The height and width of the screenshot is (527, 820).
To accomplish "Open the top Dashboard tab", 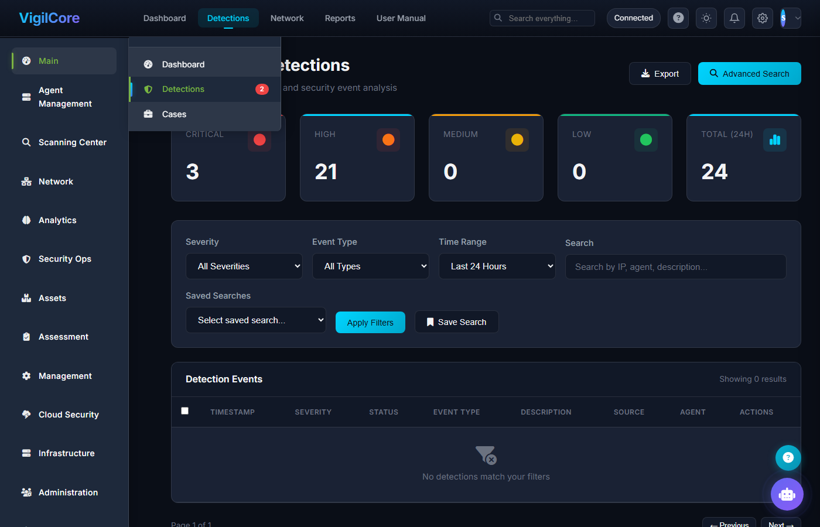I will [165, 18].
